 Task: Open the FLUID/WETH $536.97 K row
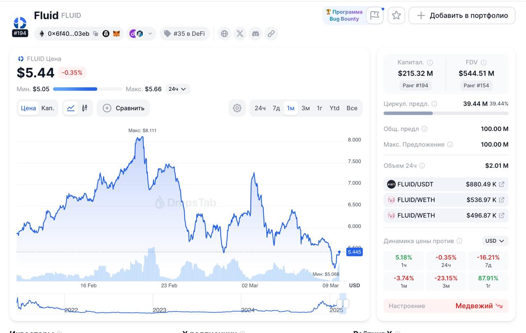[446, 200]
